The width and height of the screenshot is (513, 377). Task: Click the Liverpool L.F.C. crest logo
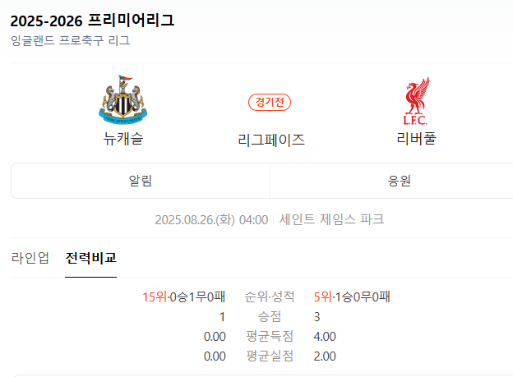click(x=416, y=101)
